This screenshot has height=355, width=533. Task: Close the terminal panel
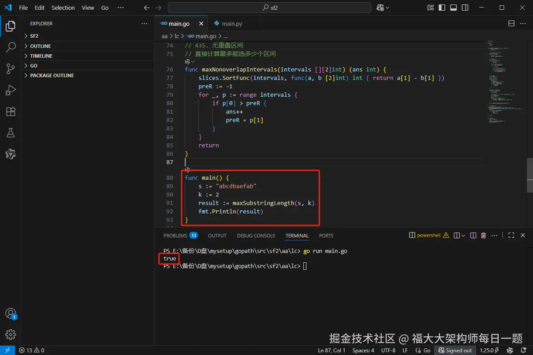523,236
